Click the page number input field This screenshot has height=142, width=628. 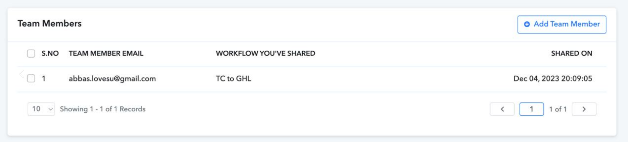pyautogui.click(x=531, y=109)
